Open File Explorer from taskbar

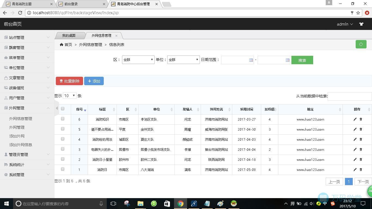pos(140,204)
